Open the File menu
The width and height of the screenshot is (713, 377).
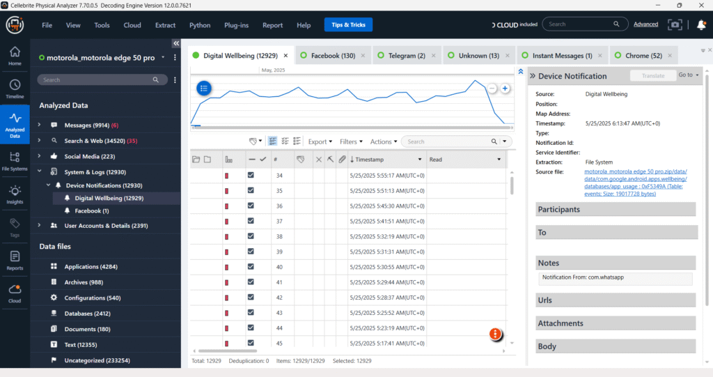click(47, 25)
